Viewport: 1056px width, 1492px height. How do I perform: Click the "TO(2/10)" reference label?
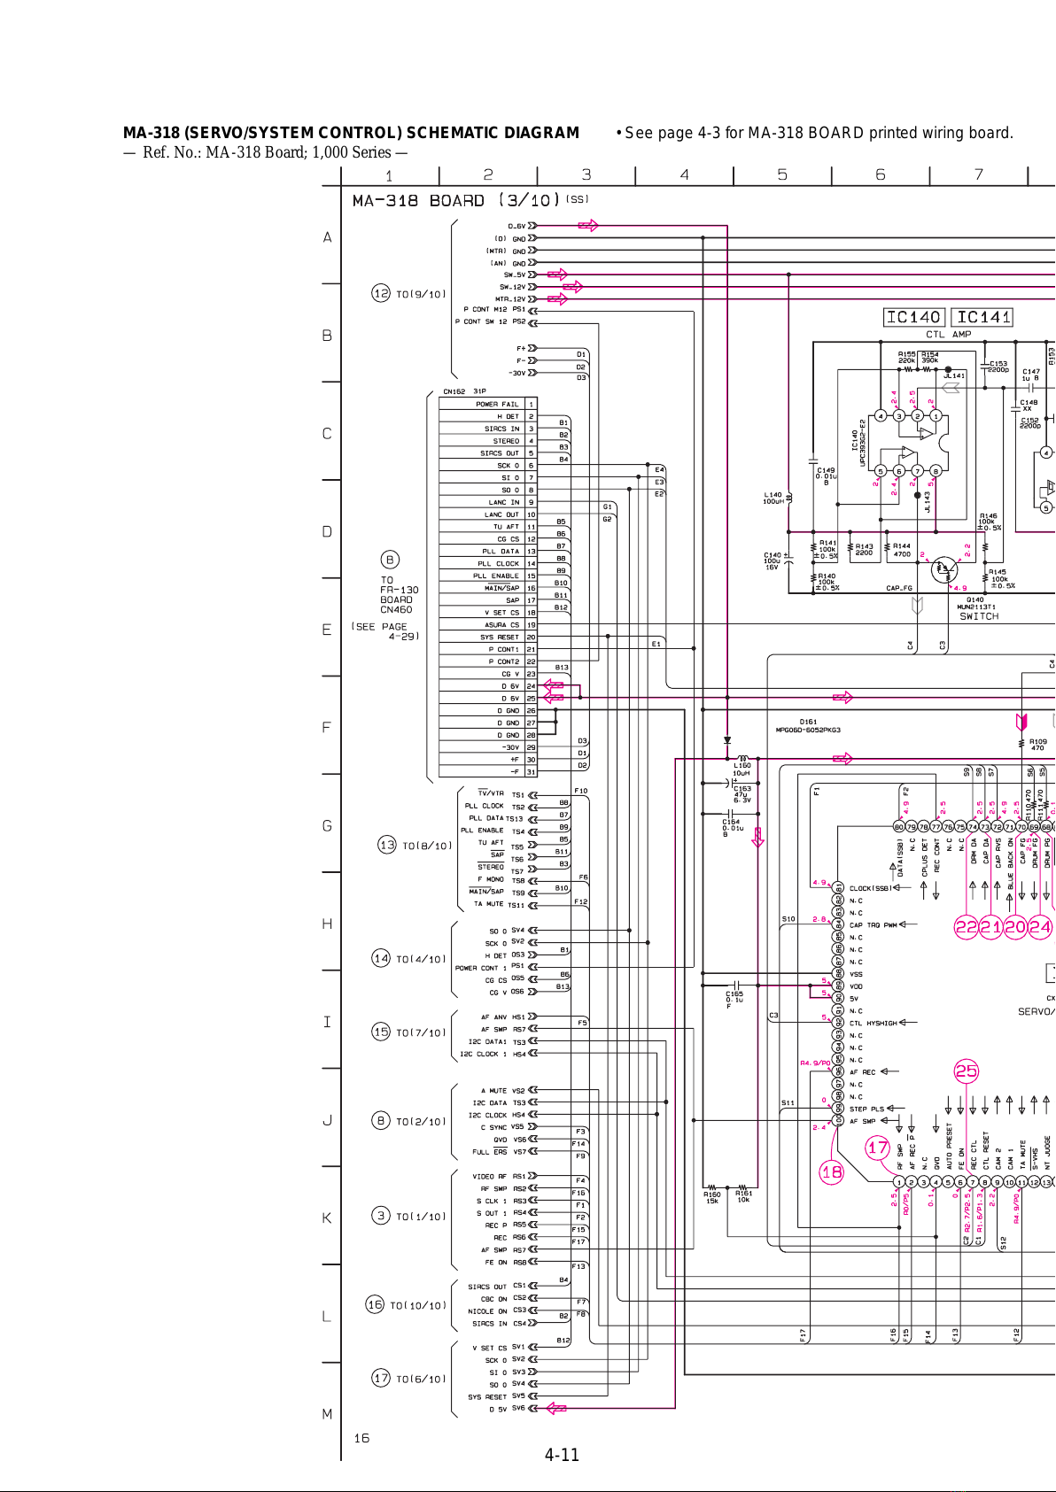(421, 1121)
